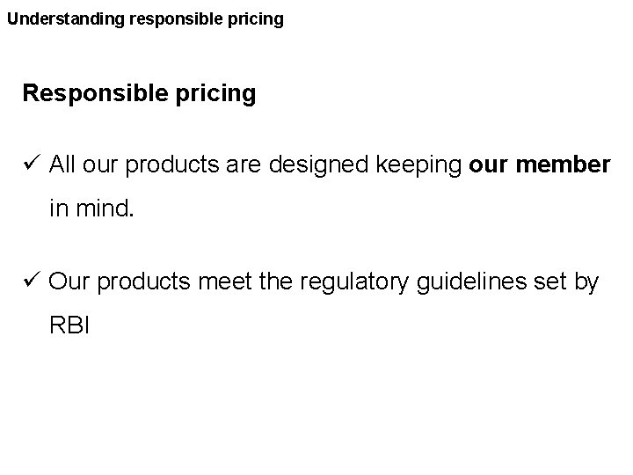The height and width of the screenshot is (475, 633).
Task: Click the word 'guidelines' in second bullet
Action: pos(471,282)
